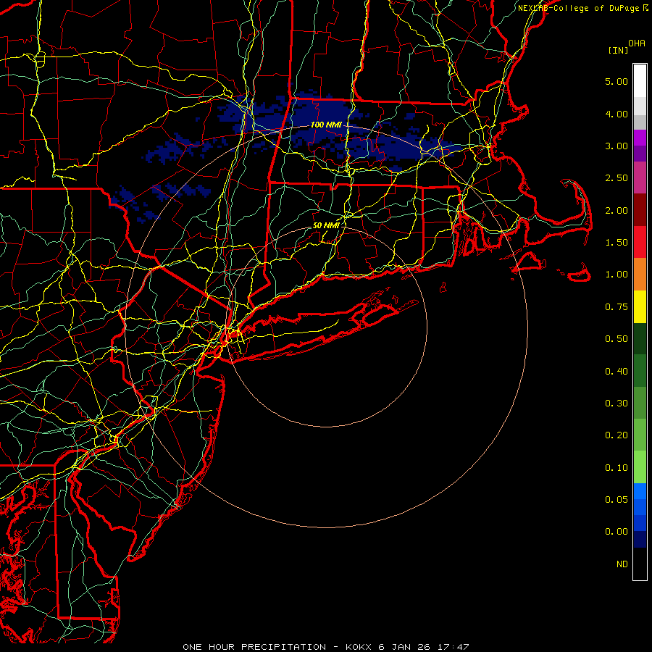Screen dimensions: 652x652
Task: Click the "50 NMI" range ring label
Action: (326, 225)
